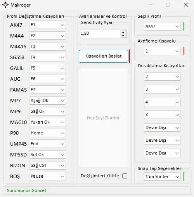Click the green indicator beside Seçili Profil

click(184, 26)
